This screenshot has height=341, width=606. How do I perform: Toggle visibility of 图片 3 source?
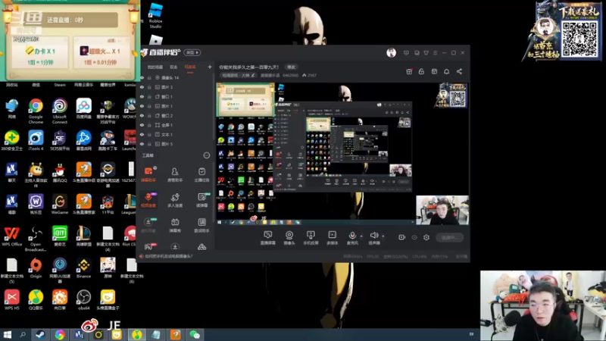click(142, 87)
